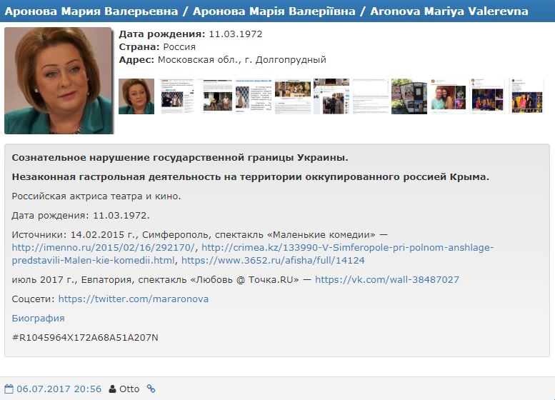
Task: Open the fifth thumbnail, webpage with cast photo
Action: [x=292, y=96]
